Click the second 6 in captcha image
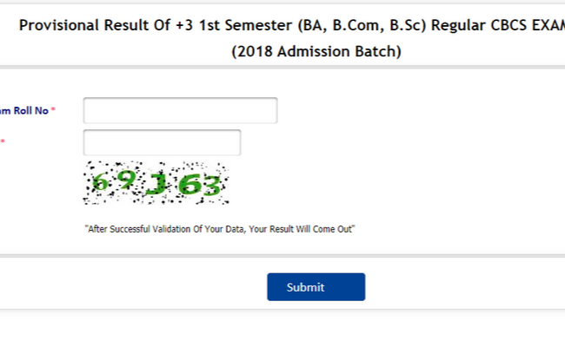Image resolution: width=565 pixels, height=347 pixels. point(188,184)
